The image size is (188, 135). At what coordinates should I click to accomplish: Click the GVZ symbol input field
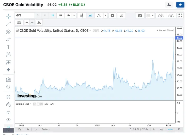(25, 15)
